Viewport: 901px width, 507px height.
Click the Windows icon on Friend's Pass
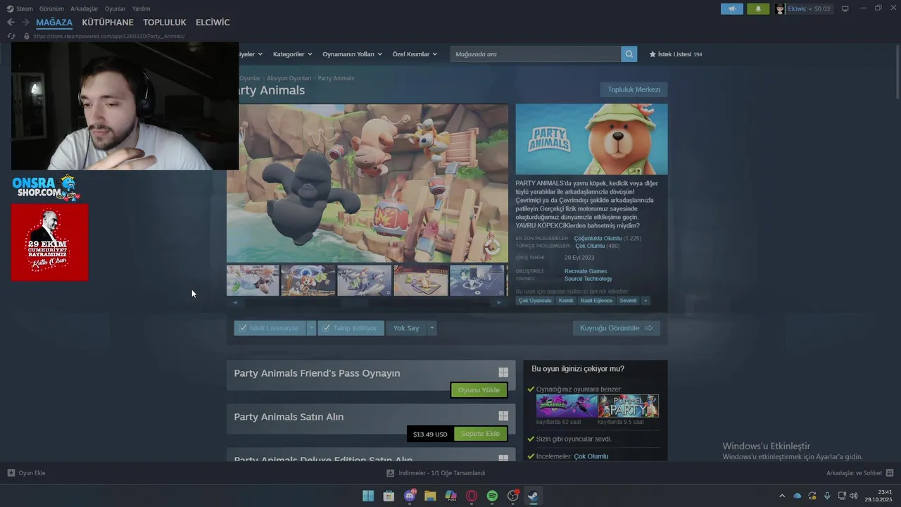click(x=503, y=373)
